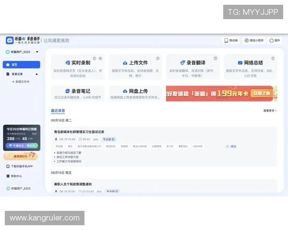Click the small corner icon on 网络总结 card
The image size is (288, 230).
pyautogui.click(x=273, y=58)
